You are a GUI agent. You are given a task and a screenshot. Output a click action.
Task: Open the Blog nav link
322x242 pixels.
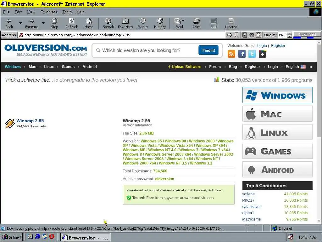tap(233, 67)
